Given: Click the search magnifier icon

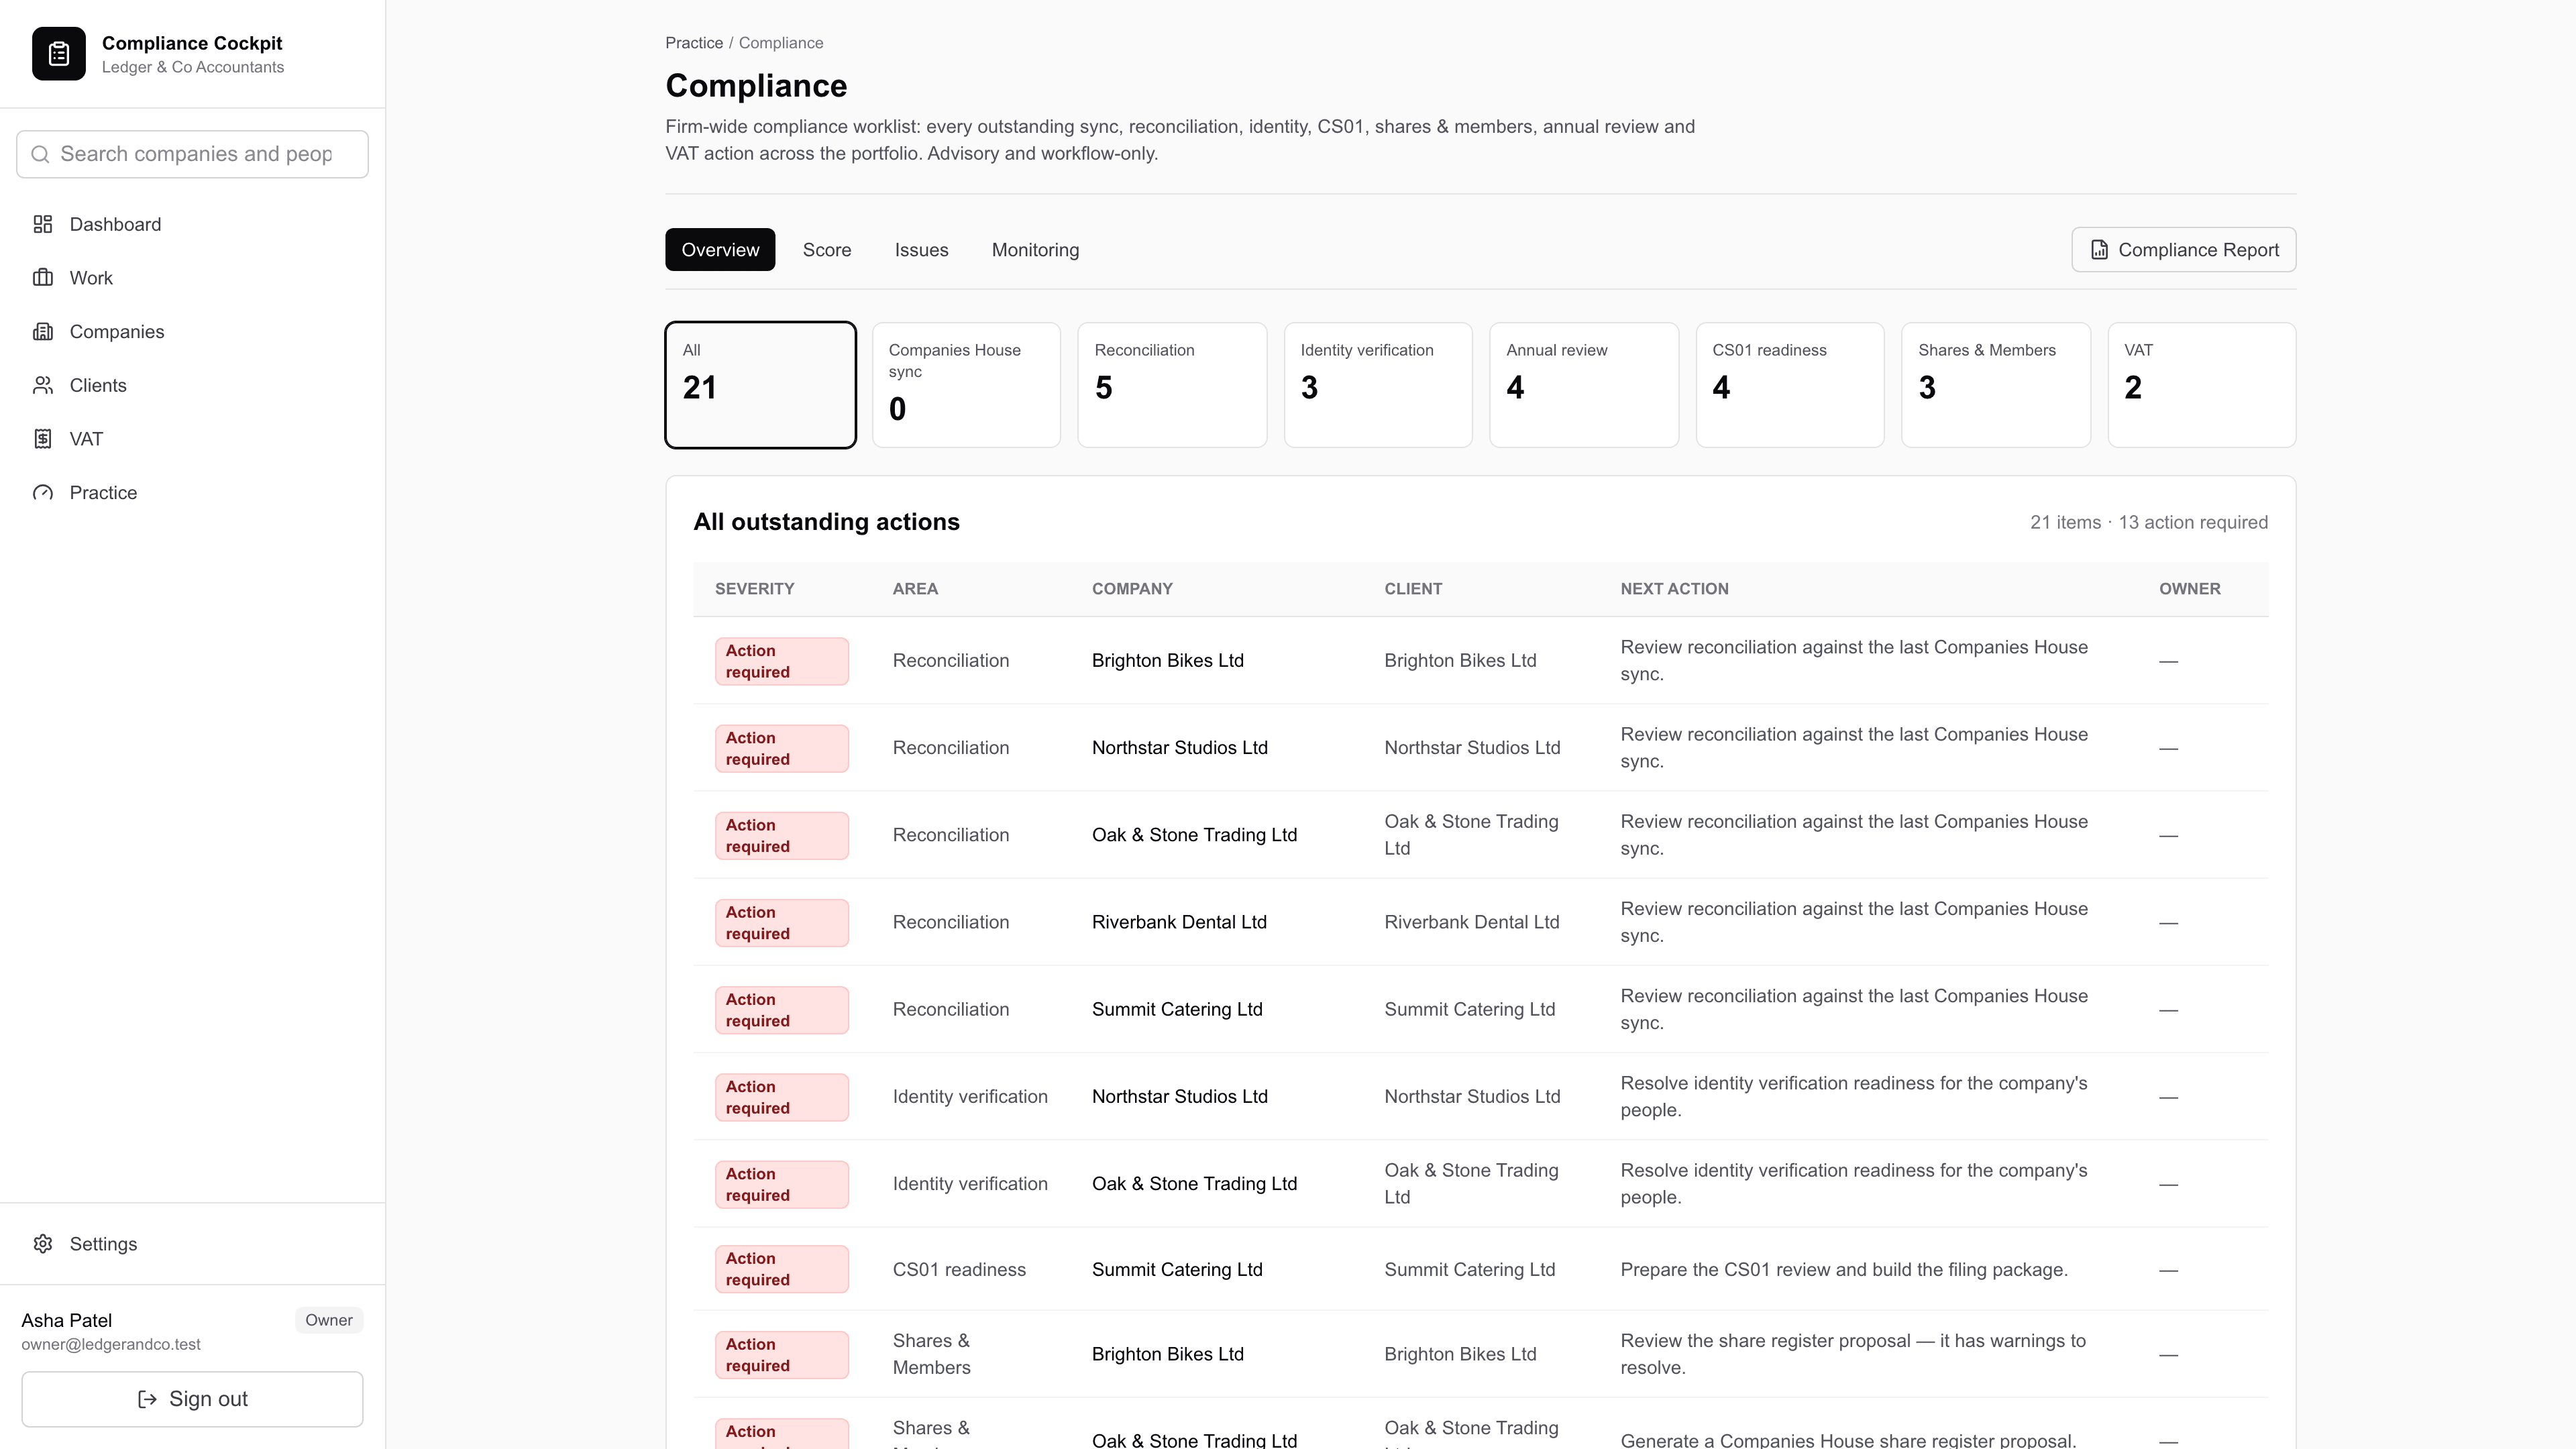Looking at the screenshot, I should [x=40, y=154].
